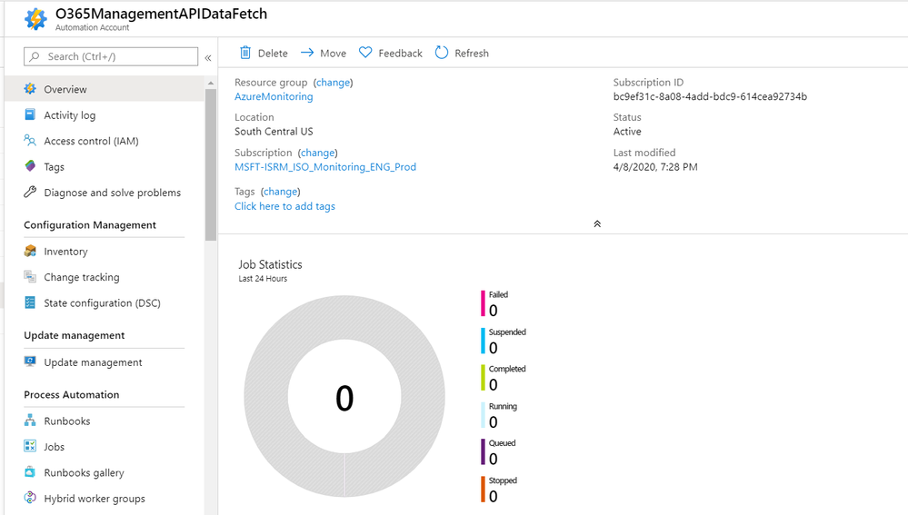Image resolution: width=908 pixels, height=515 pixels.
Task: Click the Automation Account gear logo icon
Action: 36,18
